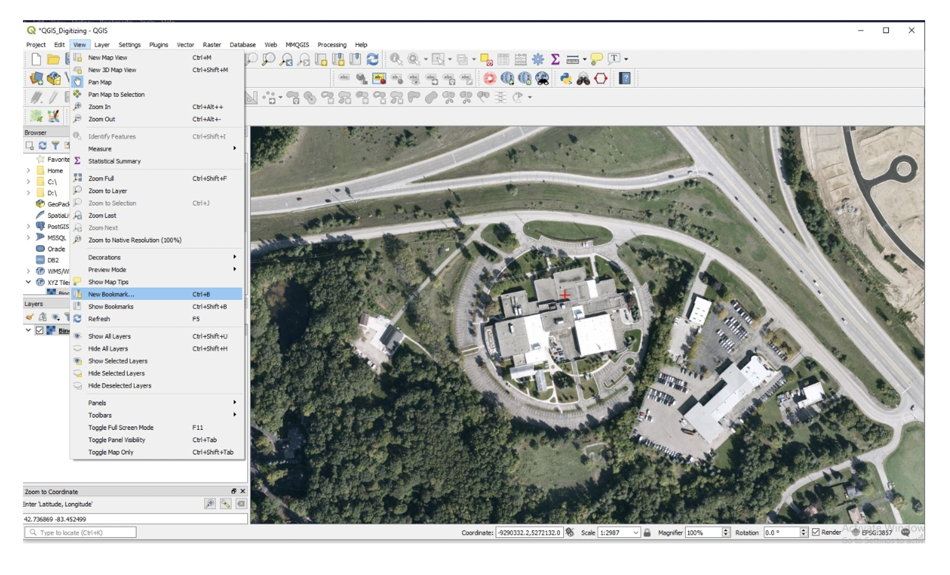Click Refresh map icon in navigation toolbar
This screenshot has width=950, height=575.
click(372, 59)
